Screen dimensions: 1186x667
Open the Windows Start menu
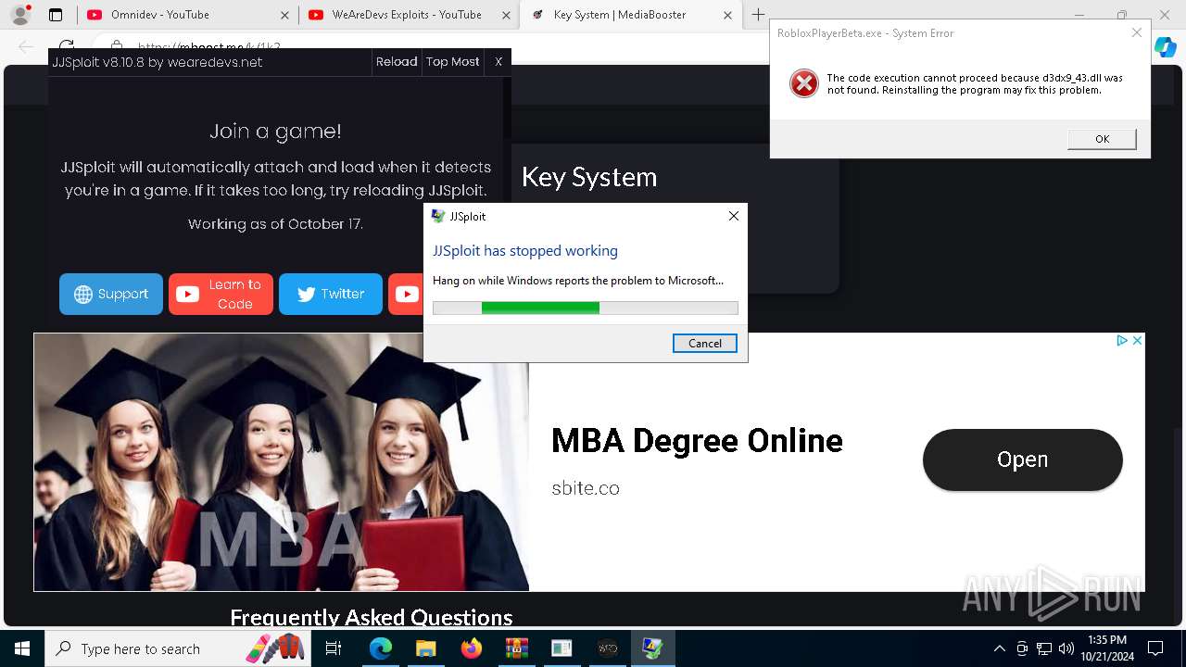22,648
